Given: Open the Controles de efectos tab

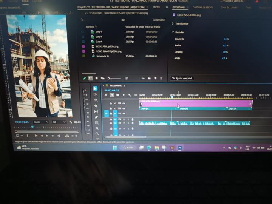Looking at the screenshot, I should pyautogui.click(x=202, y=7).
